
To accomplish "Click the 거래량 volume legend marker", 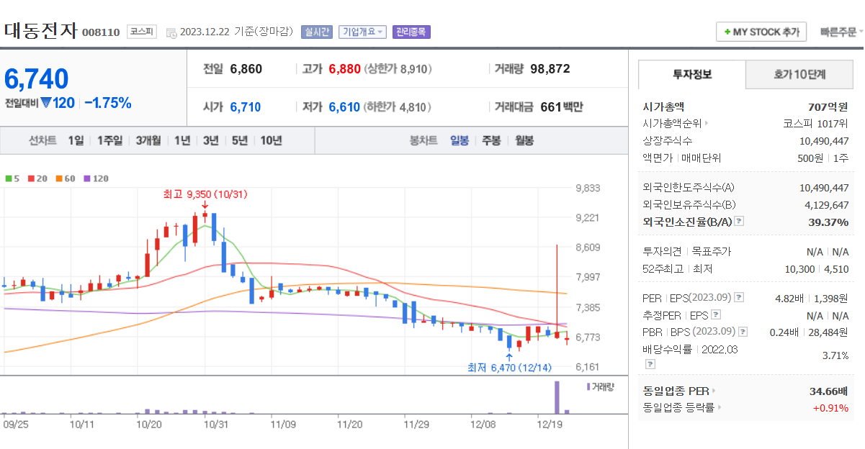I will tap(600, 387).
